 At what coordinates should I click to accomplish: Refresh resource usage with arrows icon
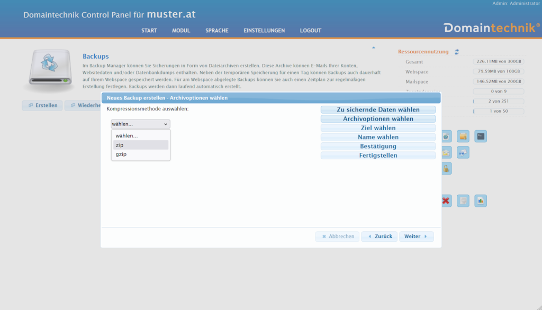pyautogui.click(x=457, y=52)
